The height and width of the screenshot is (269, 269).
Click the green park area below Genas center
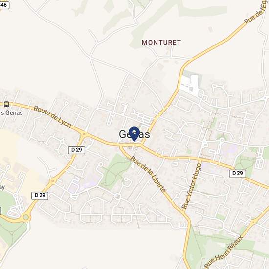(115, 170)
